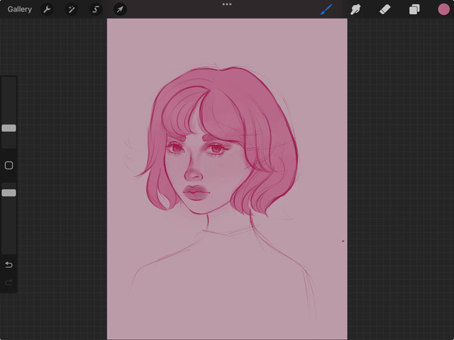
Task: Activate the Transform arrow tool
Action: (x=120, y=9)
